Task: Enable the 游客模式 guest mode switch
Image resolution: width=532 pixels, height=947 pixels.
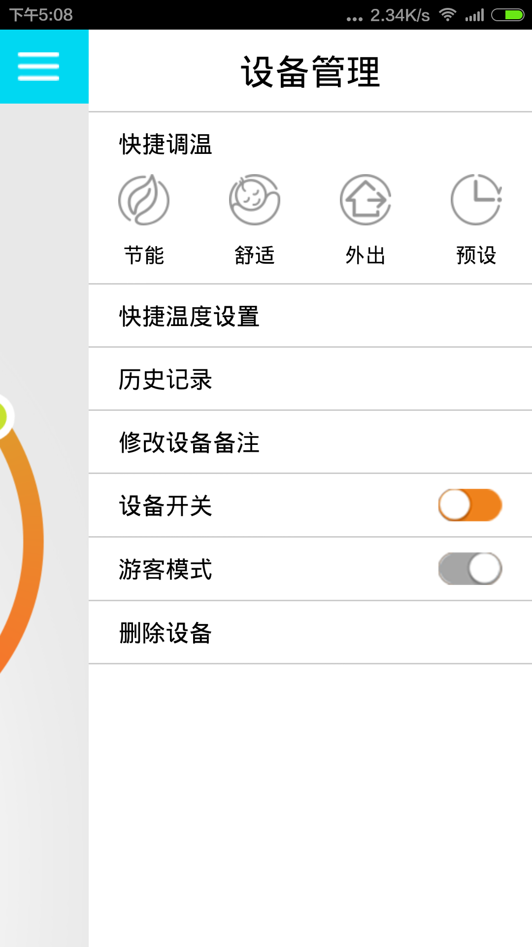Action: 470,569
